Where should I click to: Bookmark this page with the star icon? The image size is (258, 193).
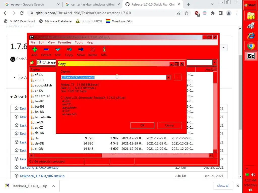(186, 13)
